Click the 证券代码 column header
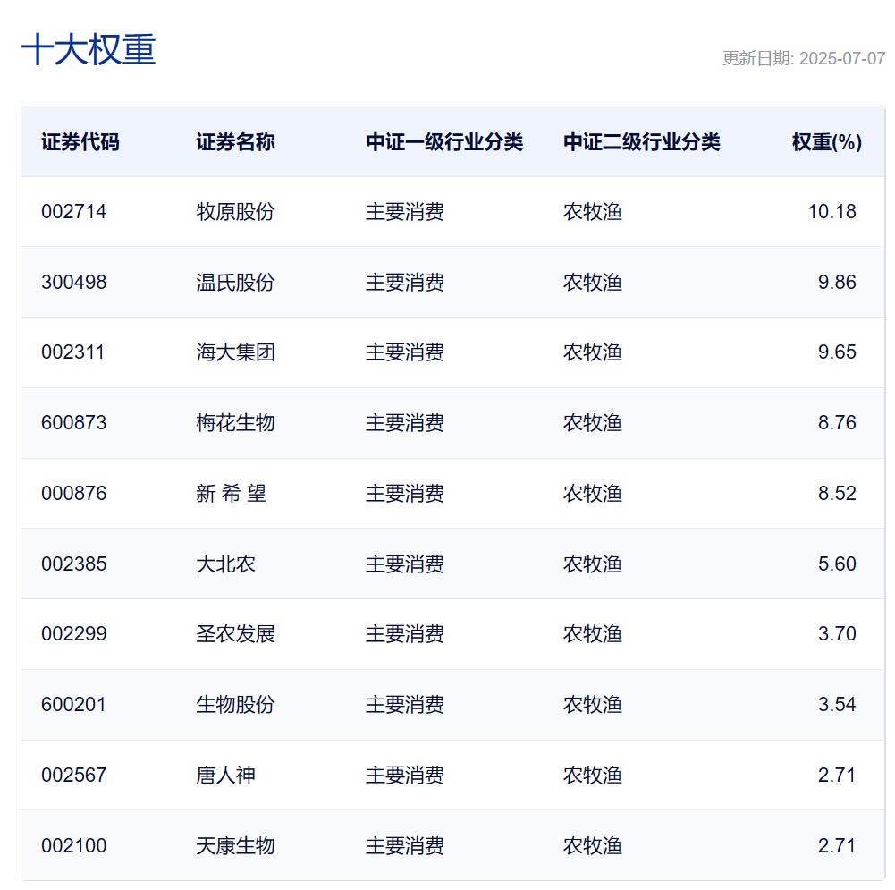Screen dimensions: 895x890 click(x=80, y=142)
